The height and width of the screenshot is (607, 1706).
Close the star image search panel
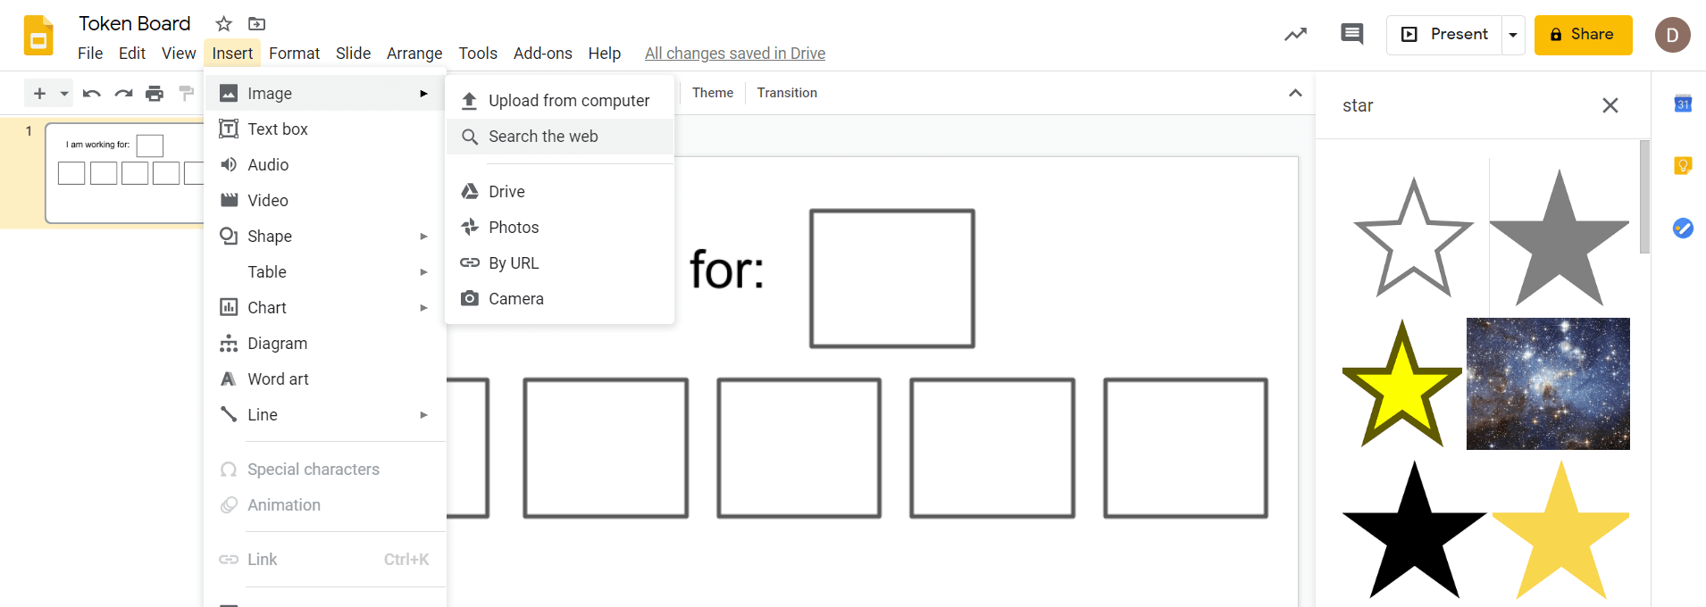pyautogui.click(x=1610, y=105)
